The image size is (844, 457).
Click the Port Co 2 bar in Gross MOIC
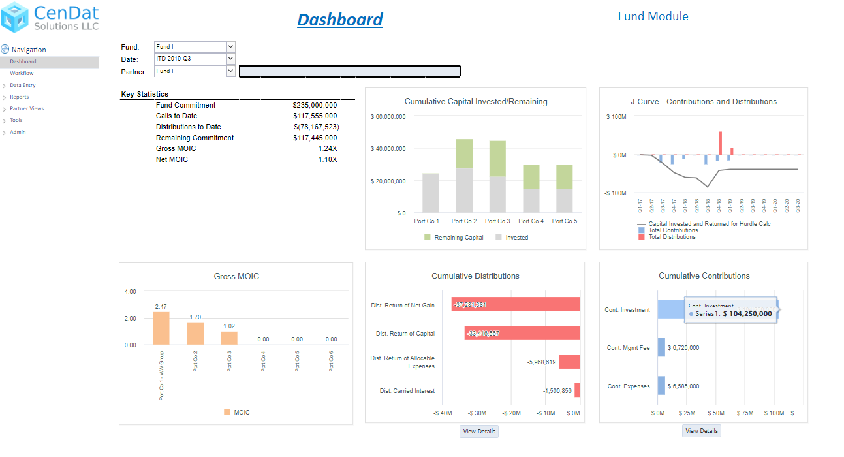(x=195, y=334)
